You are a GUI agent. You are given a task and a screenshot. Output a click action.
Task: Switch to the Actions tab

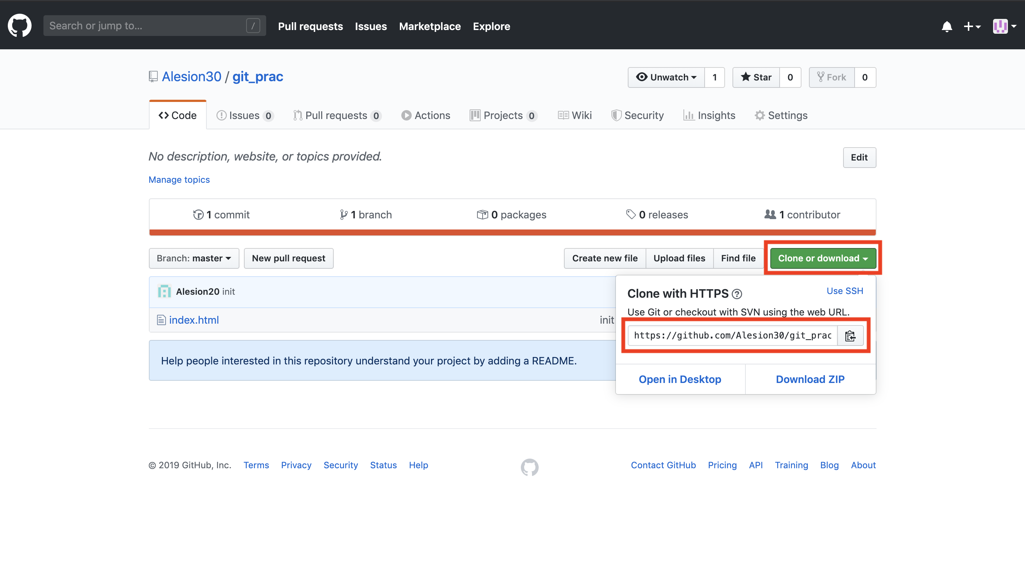click(426, 115)
